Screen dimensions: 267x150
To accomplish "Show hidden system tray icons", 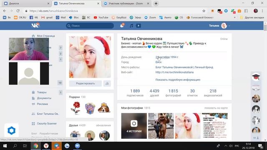I will 226,146.
